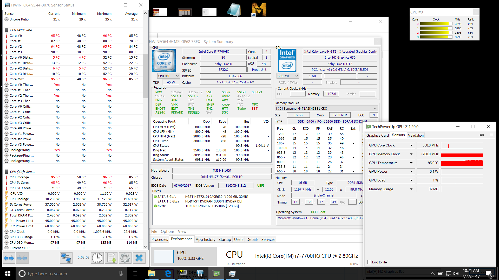Open the Memory Usage sensor dropdown
Screen dimensions: 499x280
(x=411, y=189)
